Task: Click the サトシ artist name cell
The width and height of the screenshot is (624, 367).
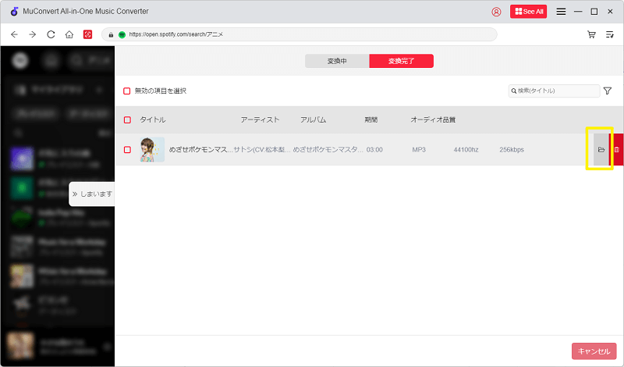Action: tap(262, 150)
